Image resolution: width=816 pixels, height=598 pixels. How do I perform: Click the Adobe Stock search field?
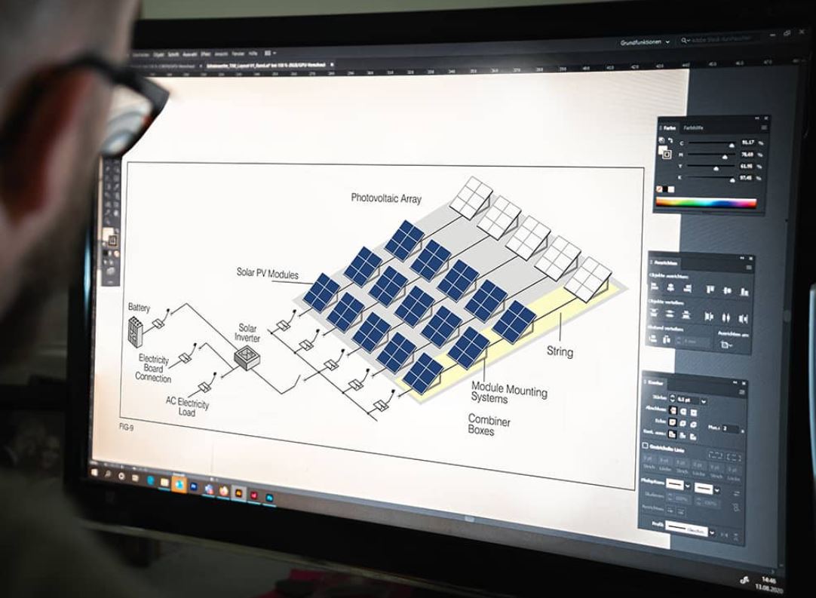point(721,39)
